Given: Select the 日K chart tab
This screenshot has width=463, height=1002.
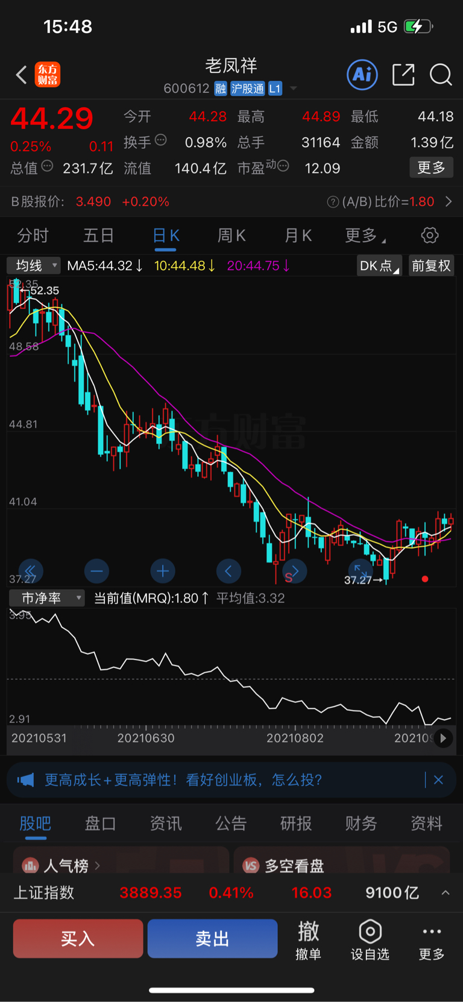Looking at the screenshot, I should point(166,235).
